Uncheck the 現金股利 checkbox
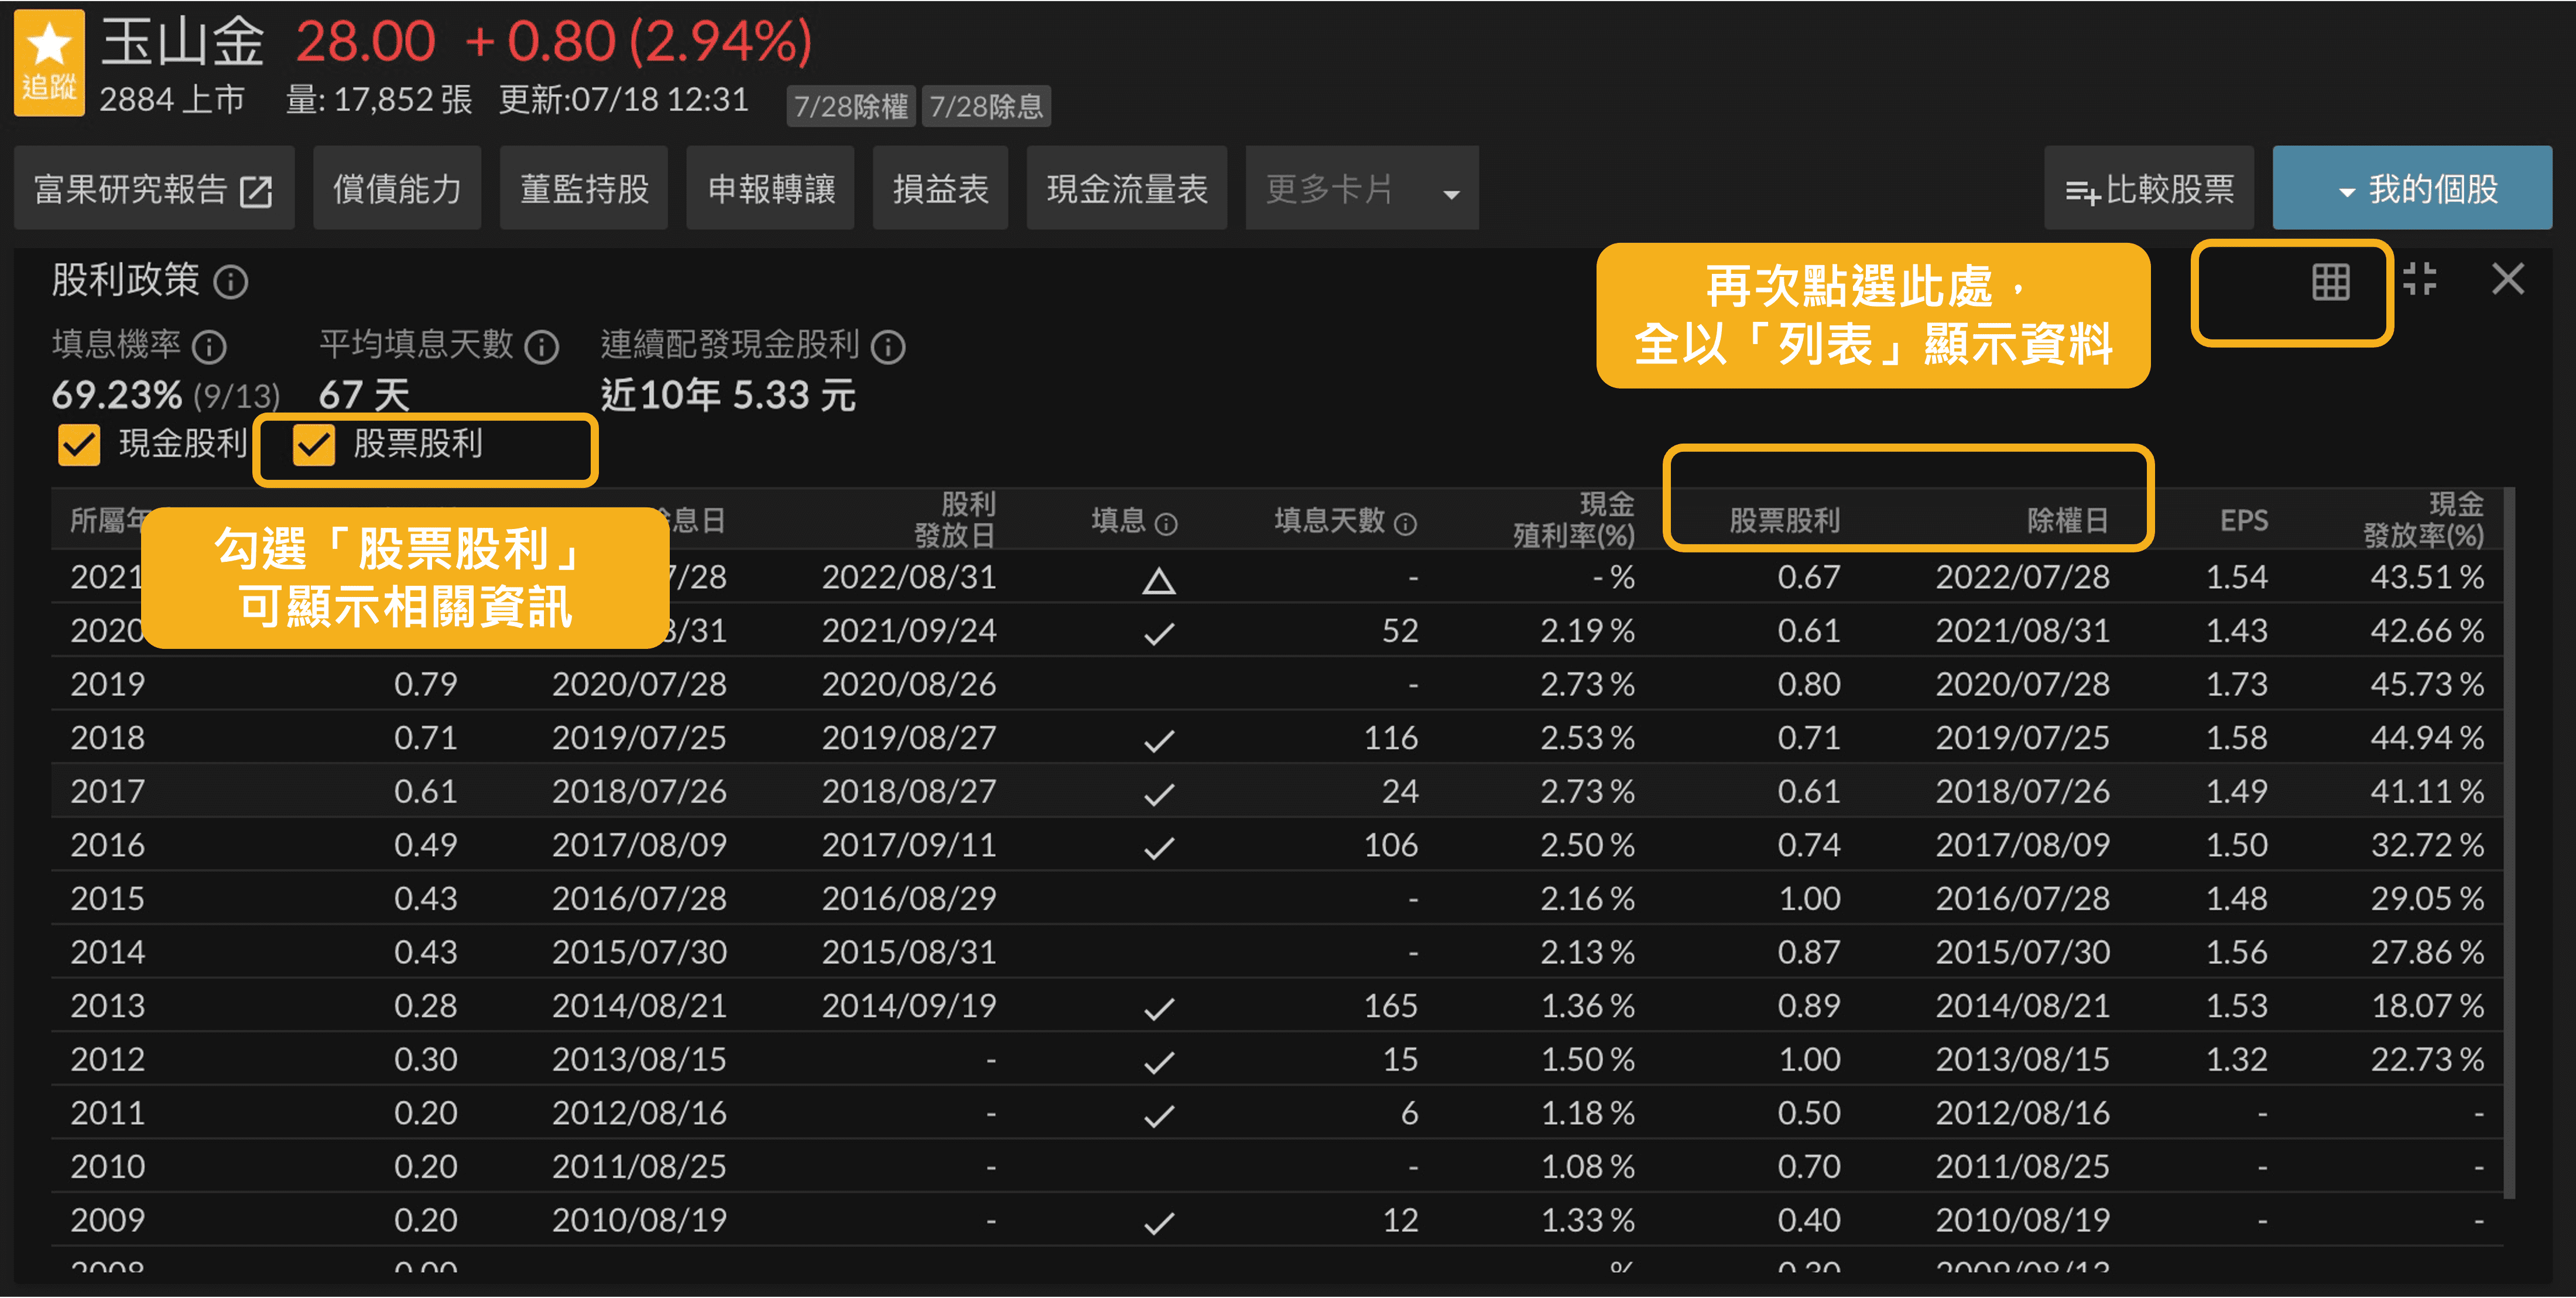This screenshot has height=1298, width=2576. [x=79, y=445]
